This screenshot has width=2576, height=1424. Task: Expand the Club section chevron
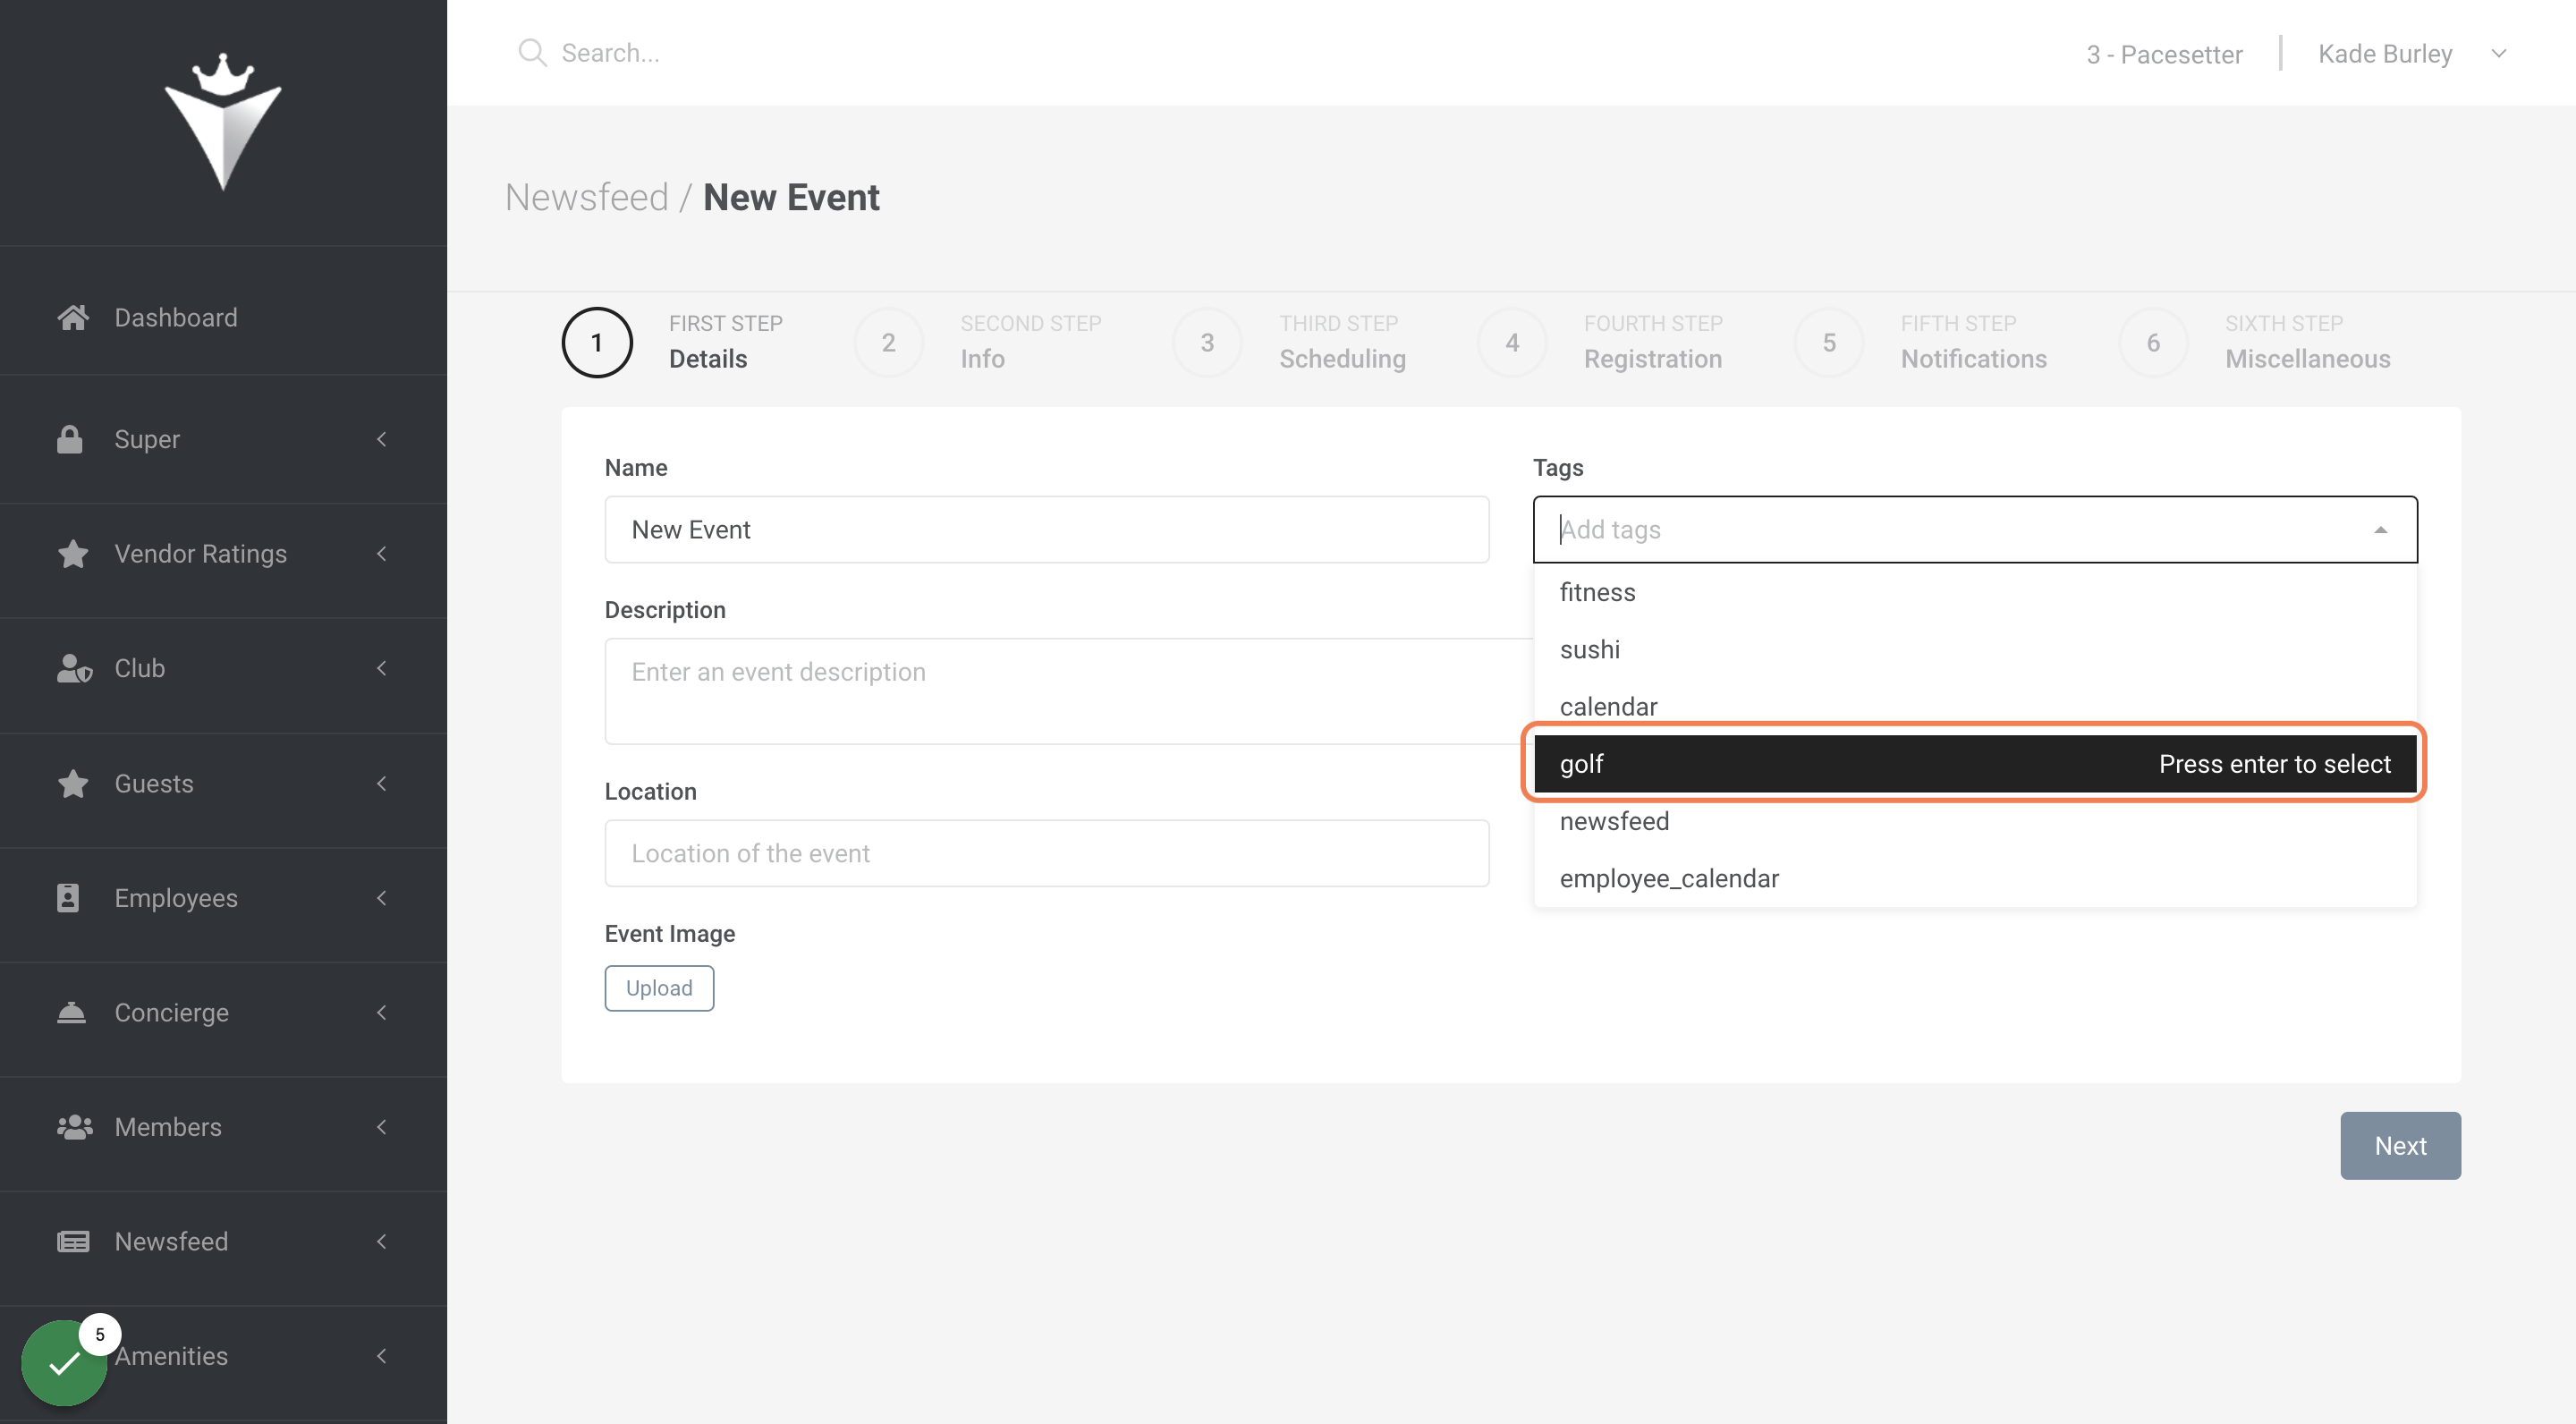click(381, 668)
